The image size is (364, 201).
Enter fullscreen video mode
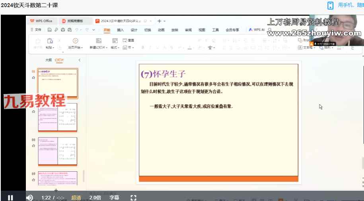point(134,197)
